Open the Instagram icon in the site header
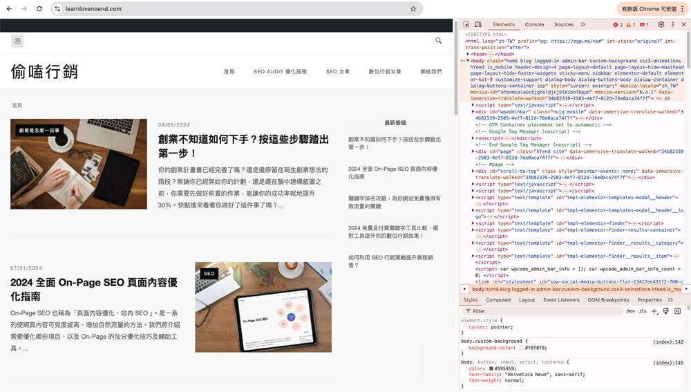The width and height of the screenshot is (691, 392). (17, 41)
